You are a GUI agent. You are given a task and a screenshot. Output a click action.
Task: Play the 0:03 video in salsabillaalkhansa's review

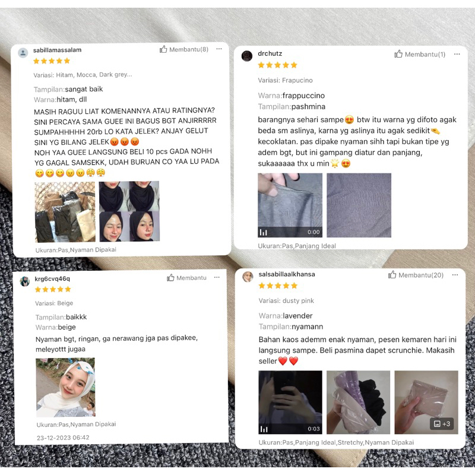tap(290, 402)
